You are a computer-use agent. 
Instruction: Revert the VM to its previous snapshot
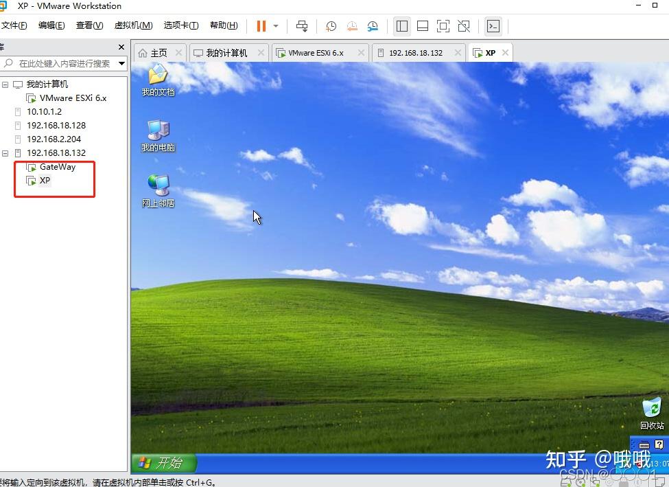(352, 26)
